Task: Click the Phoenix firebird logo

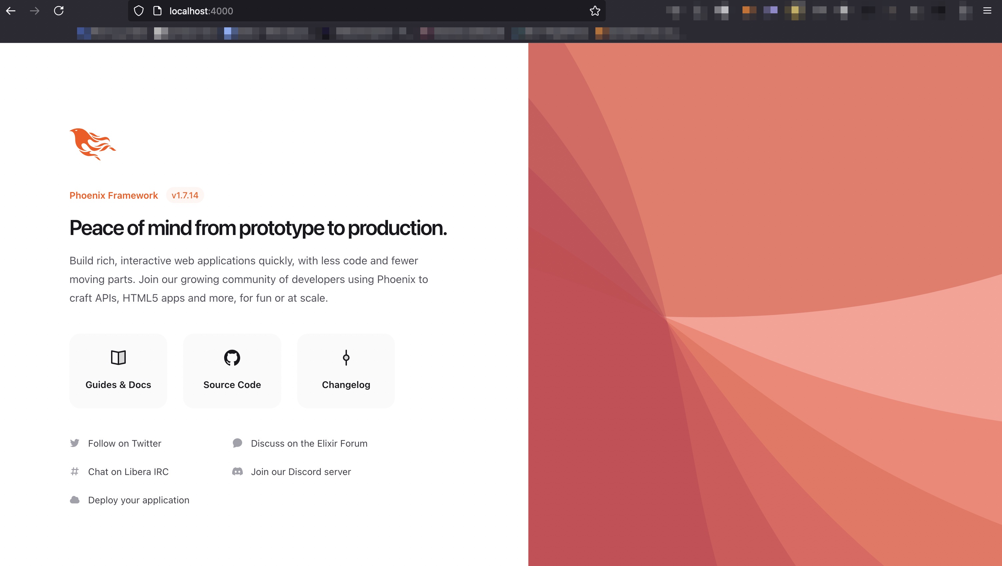Action: [x=93, y=144]
